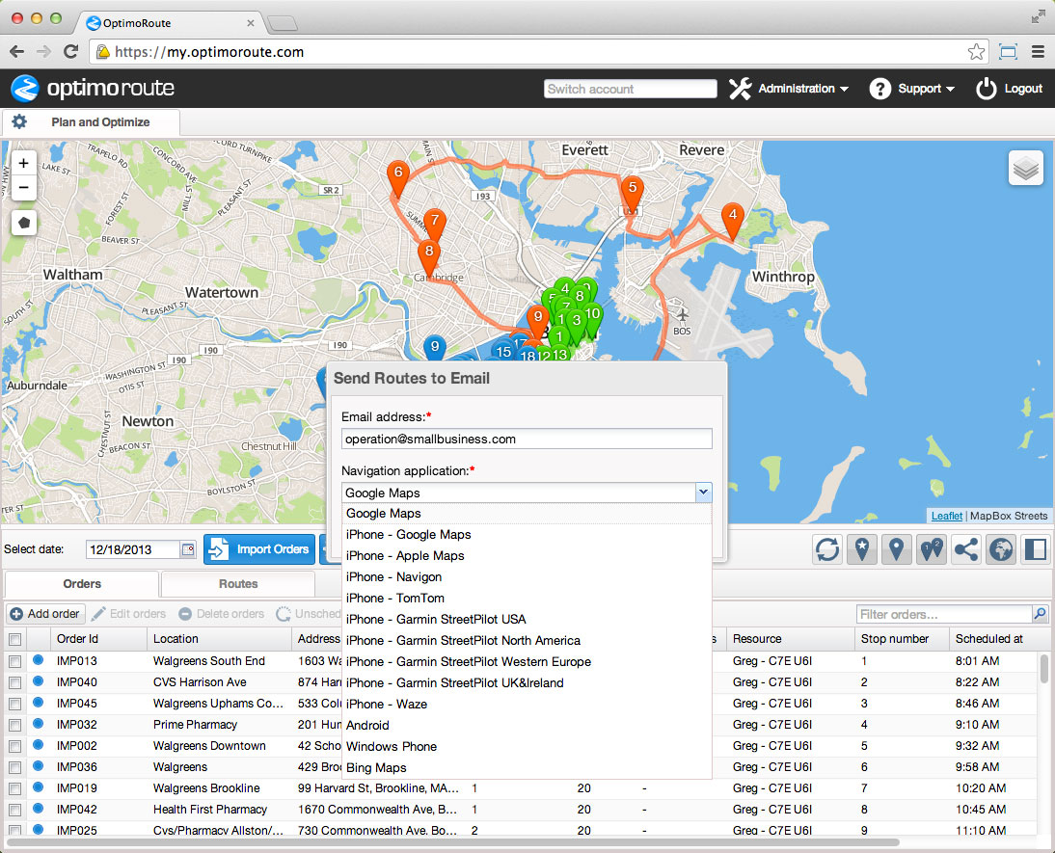Check the IMP019 order row checkbox
Screen dimensions: 1055x853
(x=14, y=788)
